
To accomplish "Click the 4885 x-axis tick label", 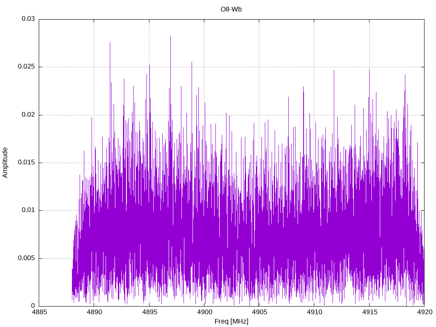I will (39, 312).
